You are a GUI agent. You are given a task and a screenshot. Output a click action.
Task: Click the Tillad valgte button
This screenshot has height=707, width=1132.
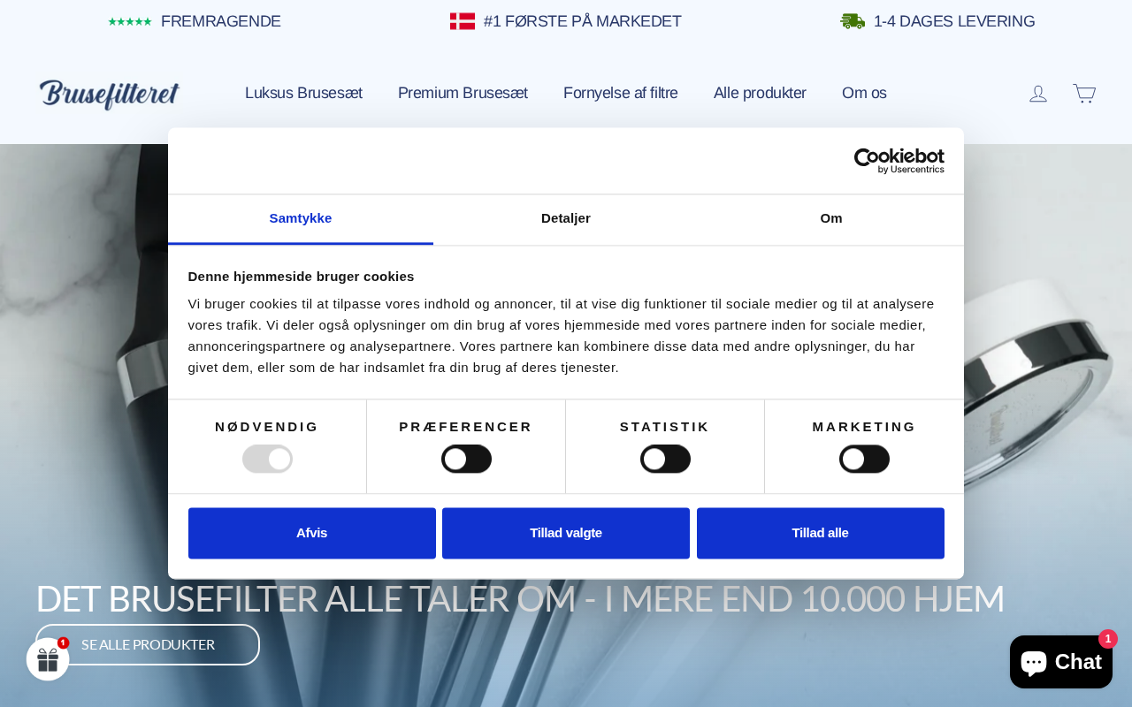[x=566, y=533]
